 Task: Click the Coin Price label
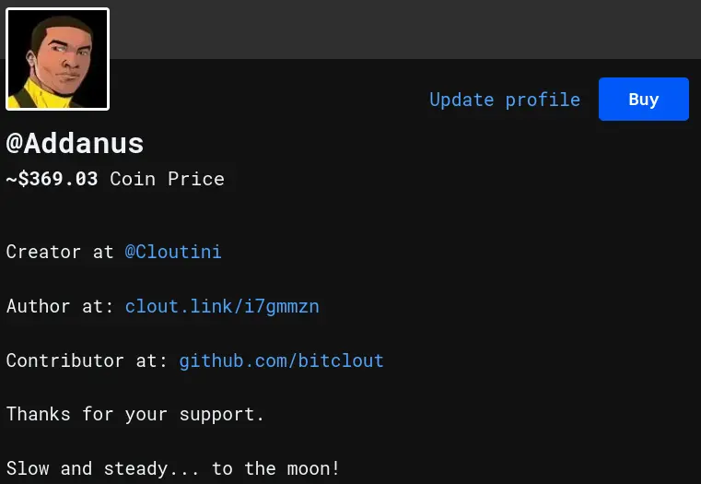167,179
